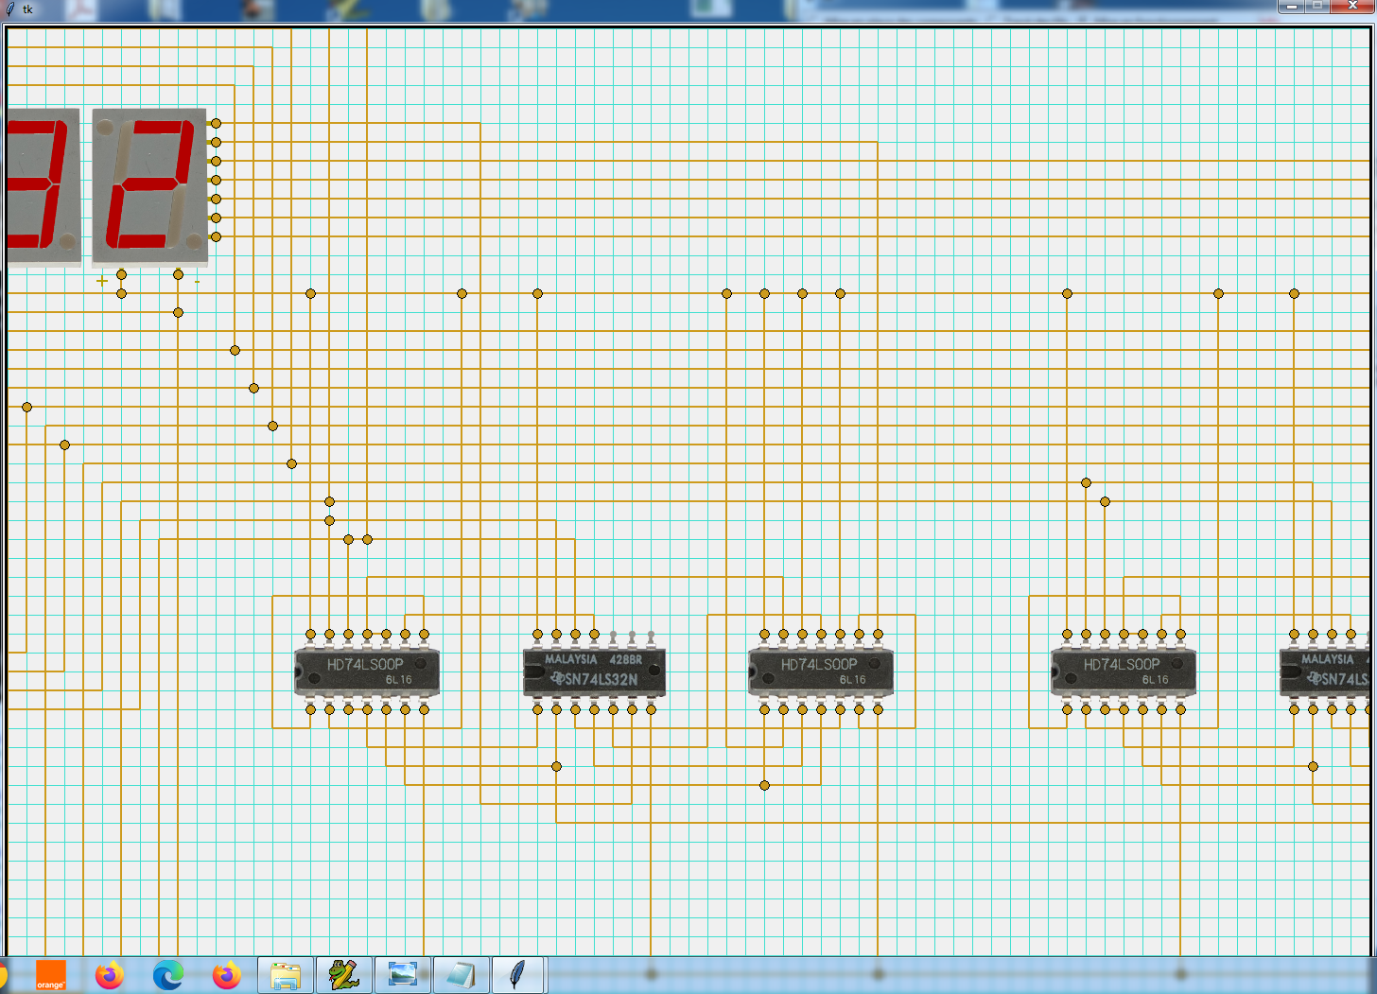The image size is (1377, 994).
Task: Click HD74LS00P chip right of the SN74LS32N
Action: (x=821, y=671)
